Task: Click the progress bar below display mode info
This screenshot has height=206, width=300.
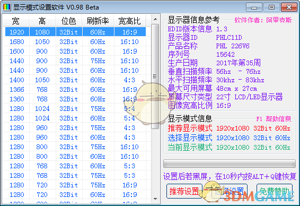Action: click(230, 164)
